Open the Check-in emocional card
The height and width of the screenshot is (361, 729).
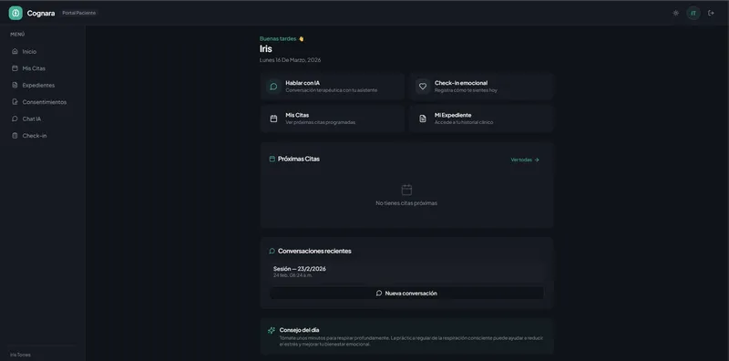[482, 87]
